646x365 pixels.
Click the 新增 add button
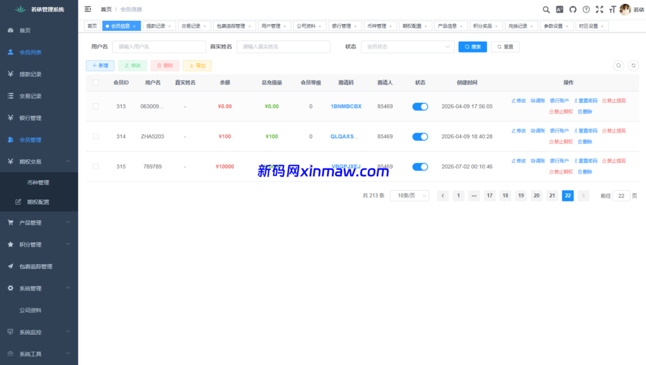click(100, 66)
